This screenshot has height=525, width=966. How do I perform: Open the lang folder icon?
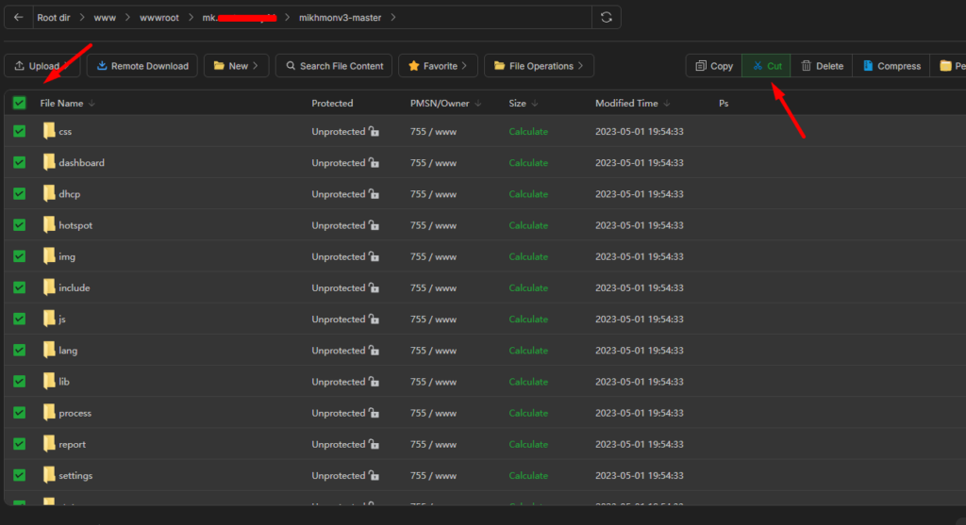[49, 351]
